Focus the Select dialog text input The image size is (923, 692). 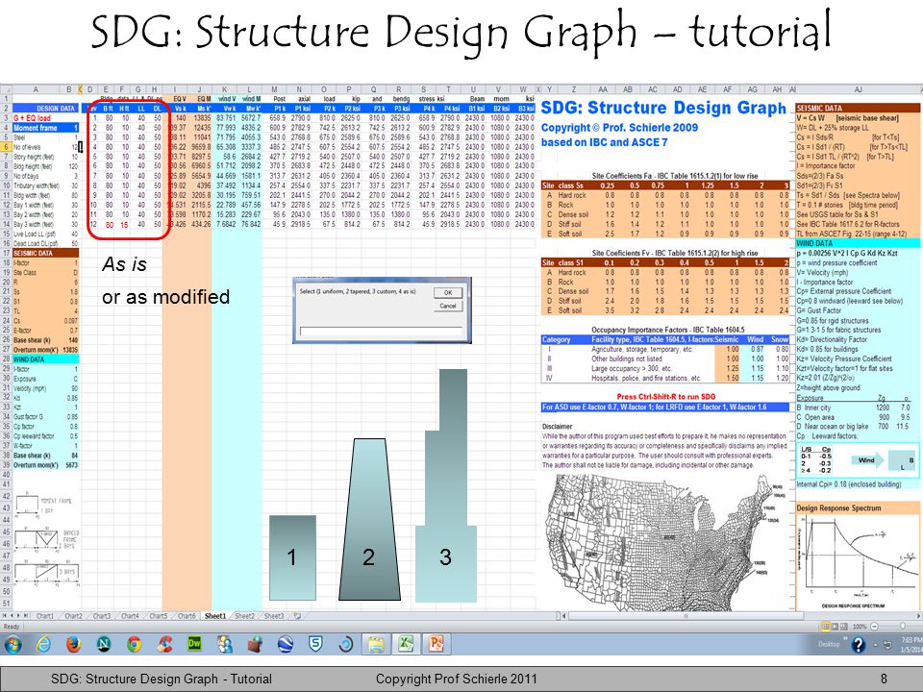point(381,332)
